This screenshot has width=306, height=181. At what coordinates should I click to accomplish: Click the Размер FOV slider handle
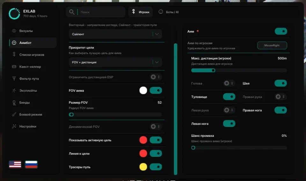pos(71,115)
